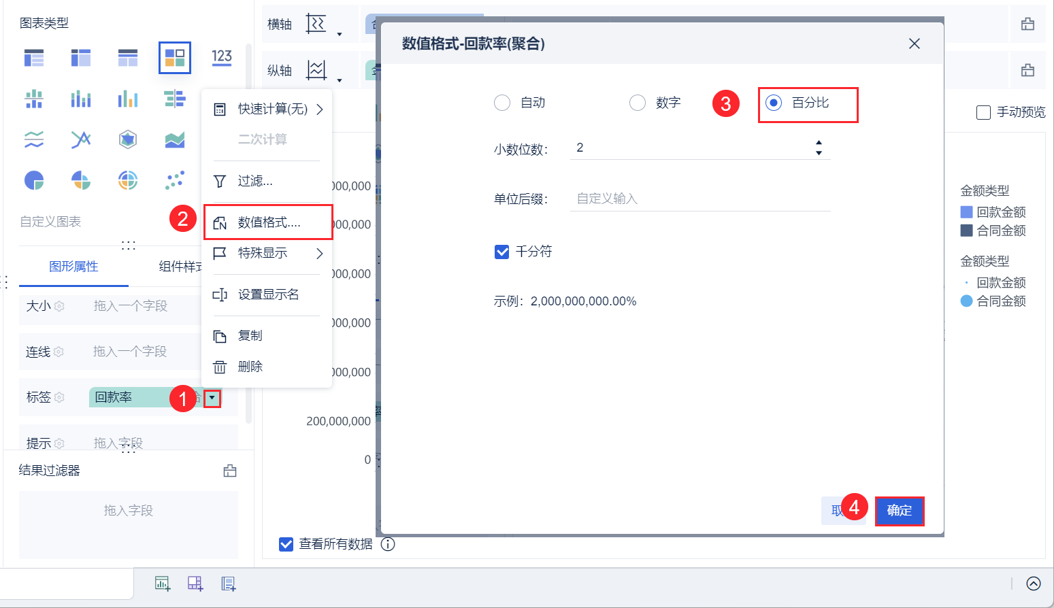Click the info icon beside 查看所有数据
Image resolution: width=1054 pixels, height=608 pixels.
coord(388,544)
